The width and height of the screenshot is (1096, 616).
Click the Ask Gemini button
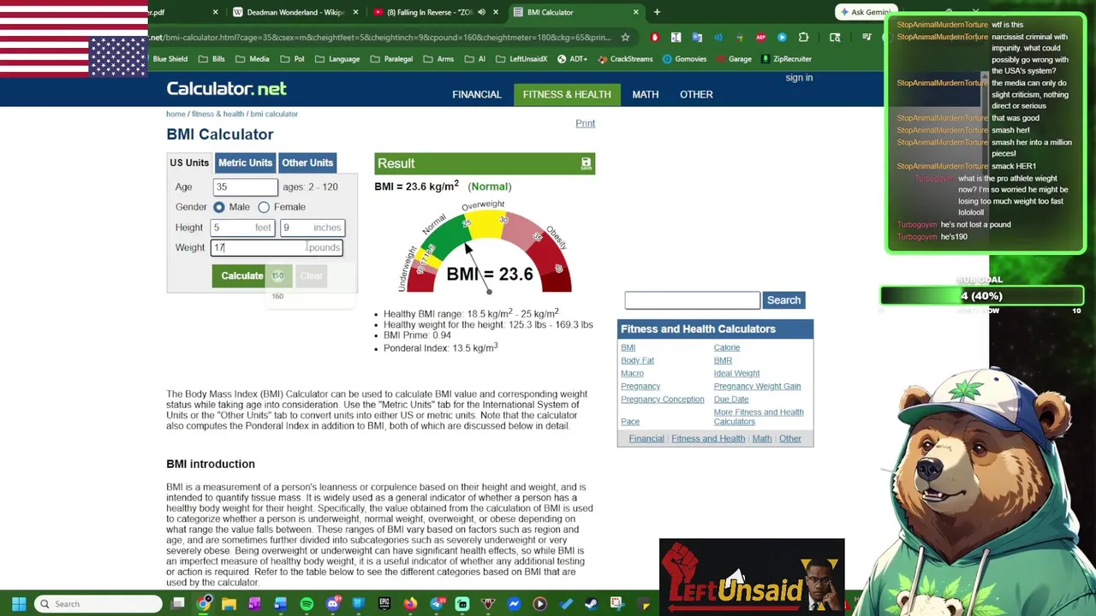tap(865, 12)
